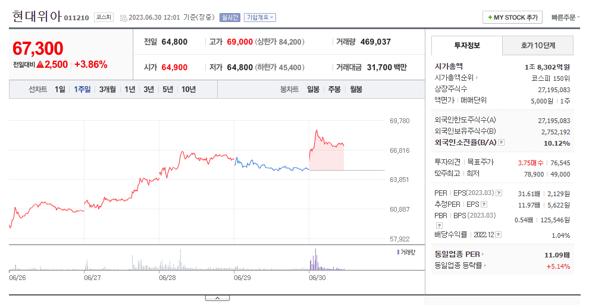
Task: Click the 현대위아 stock title
Action: 36,16
